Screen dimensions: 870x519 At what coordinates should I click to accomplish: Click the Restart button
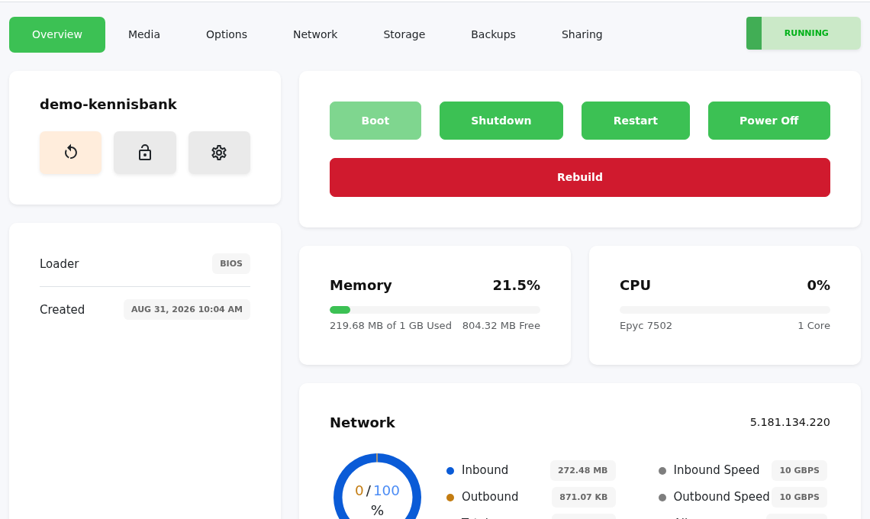point(635,121)
